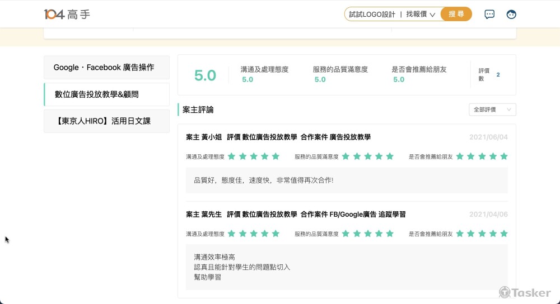Click the 評價數 count number 2
This screenshot has height=304, width=560.
pyautogui.click(x=498, y=75)
